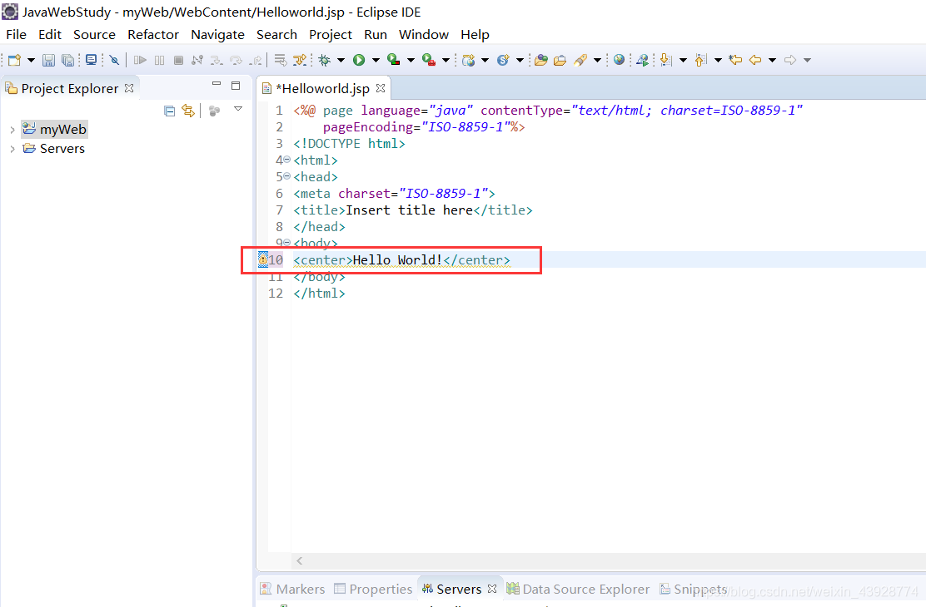Click the Open Type icon
This screenshot has height=607, width=926.
pos(541,60)
